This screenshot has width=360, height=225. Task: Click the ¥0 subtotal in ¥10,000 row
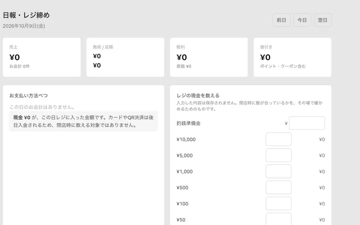(x=322, y=139)
